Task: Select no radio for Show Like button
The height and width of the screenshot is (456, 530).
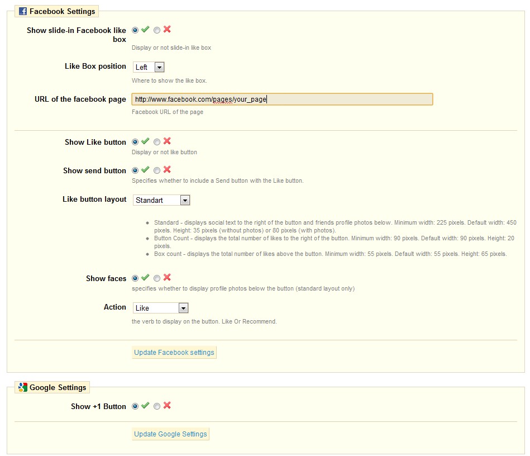Action: pyautogui.click(x=157, y=142)
